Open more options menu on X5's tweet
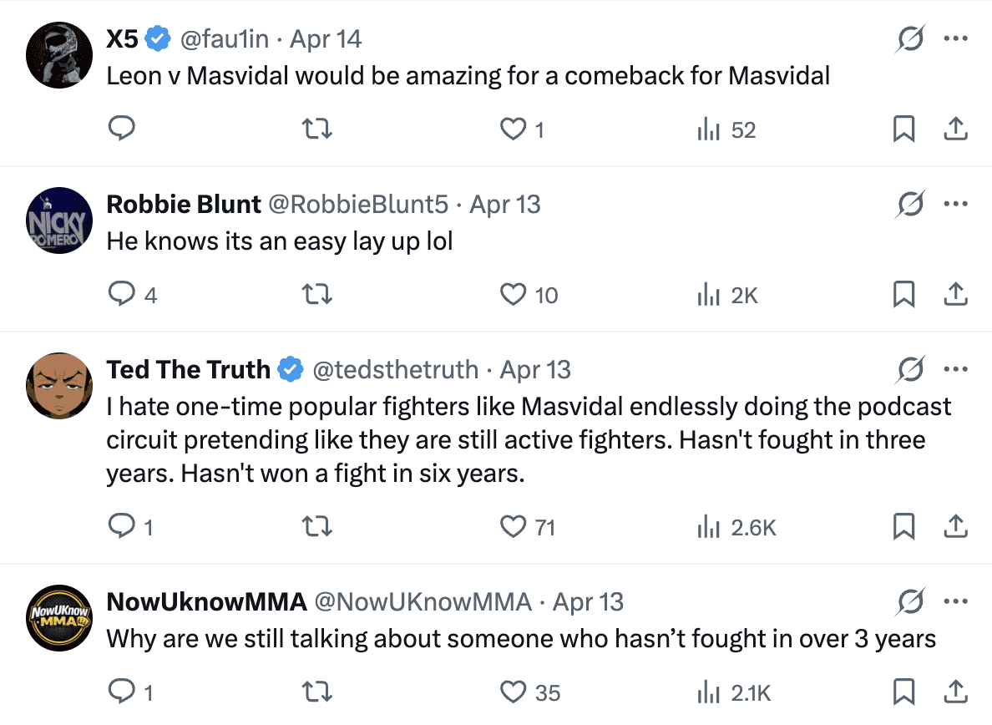The image size is (992, 725). 955,39
